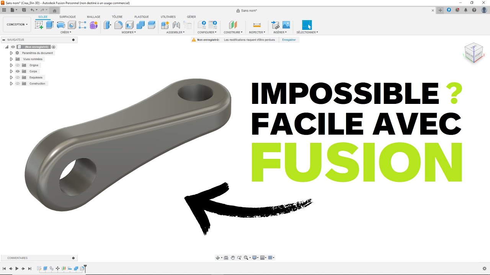Play the timeline
490x275 pixels.
click(x=17, y=269)
